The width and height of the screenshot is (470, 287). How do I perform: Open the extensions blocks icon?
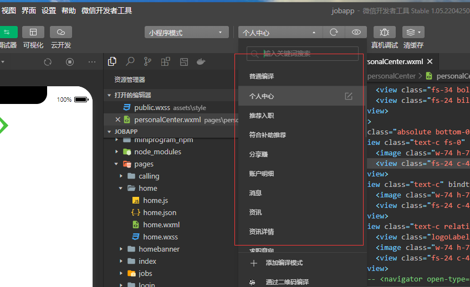(x=166, y=61)
